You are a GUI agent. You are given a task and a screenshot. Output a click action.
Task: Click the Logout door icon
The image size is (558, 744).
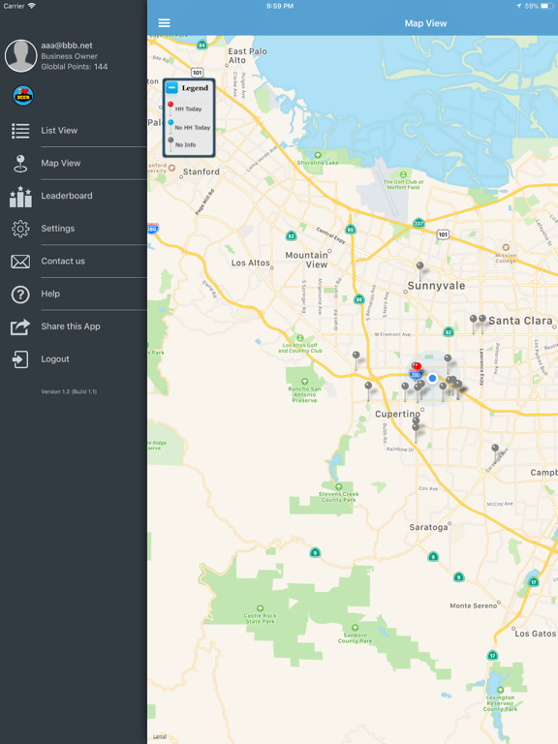pyautogui.click(x=20, y=359)
